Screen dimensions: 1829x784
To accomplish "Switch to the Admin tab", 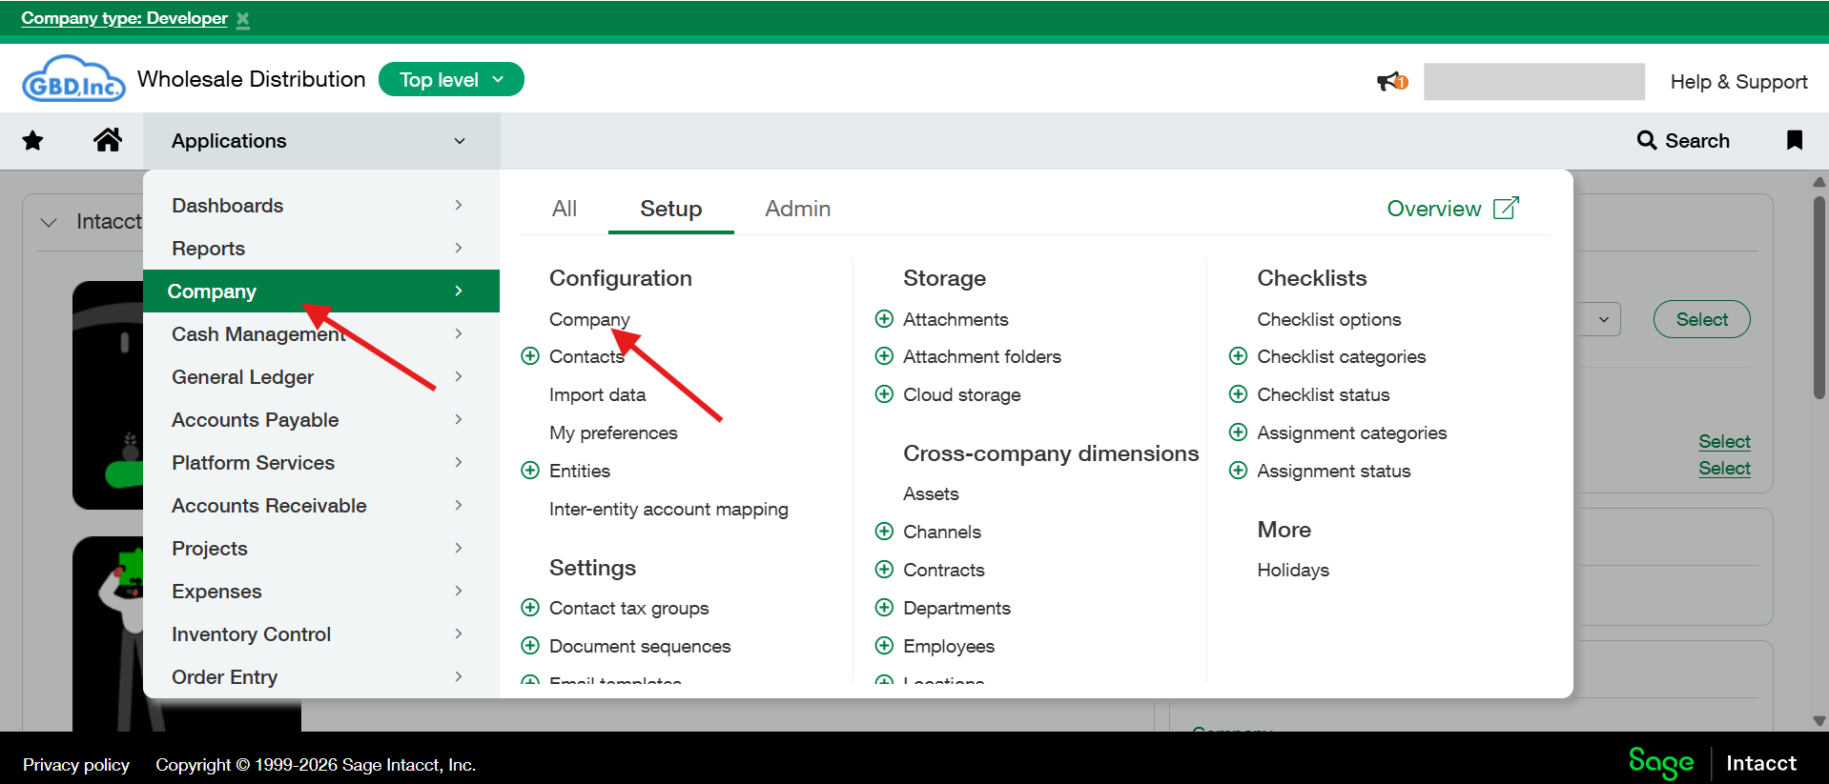I will [797, 209].
